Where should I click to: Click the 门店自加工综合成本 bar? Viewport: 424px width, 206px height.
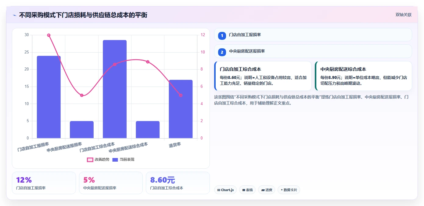pyautogui.click(x=115, y=89)
